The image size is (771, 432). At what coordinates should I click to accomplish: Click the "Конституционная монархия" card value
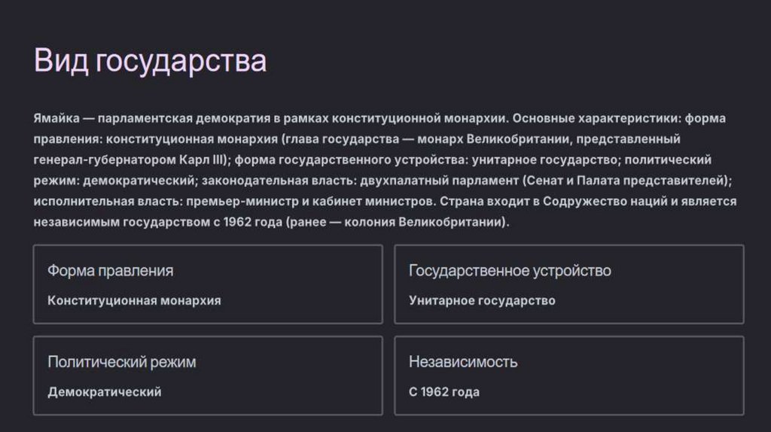click(134, 300)
